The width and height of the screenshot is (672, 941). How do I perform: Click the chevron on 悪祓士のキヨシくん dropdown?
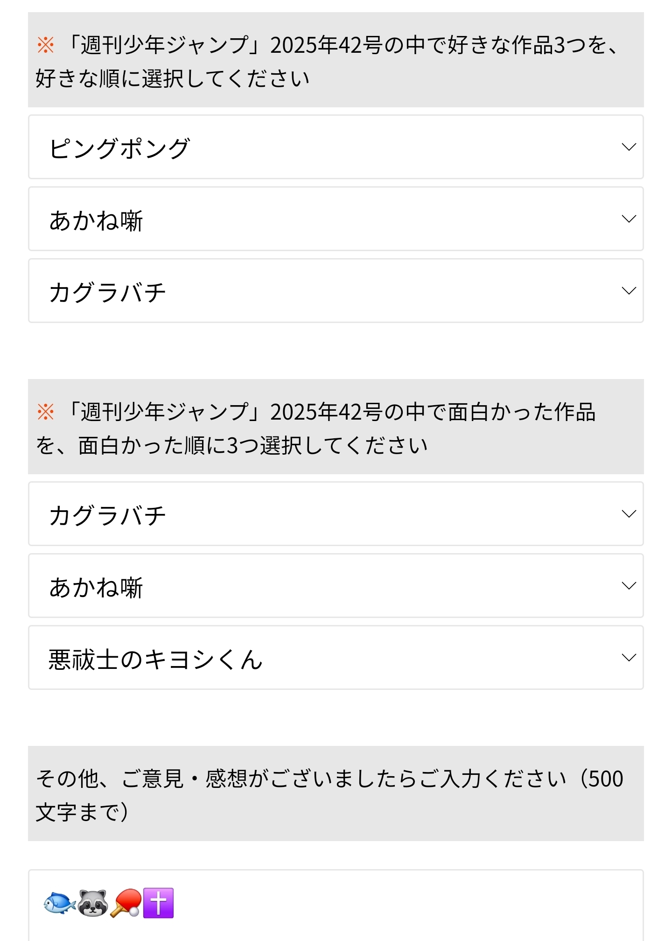click(629, 658)
